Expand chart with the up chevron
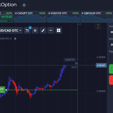 coord(98,28)
